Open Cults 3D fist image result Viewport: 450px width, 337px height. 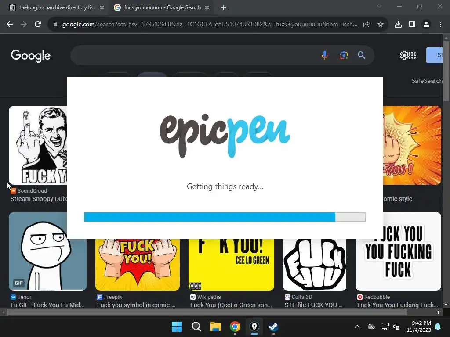(x=315, y=265)
